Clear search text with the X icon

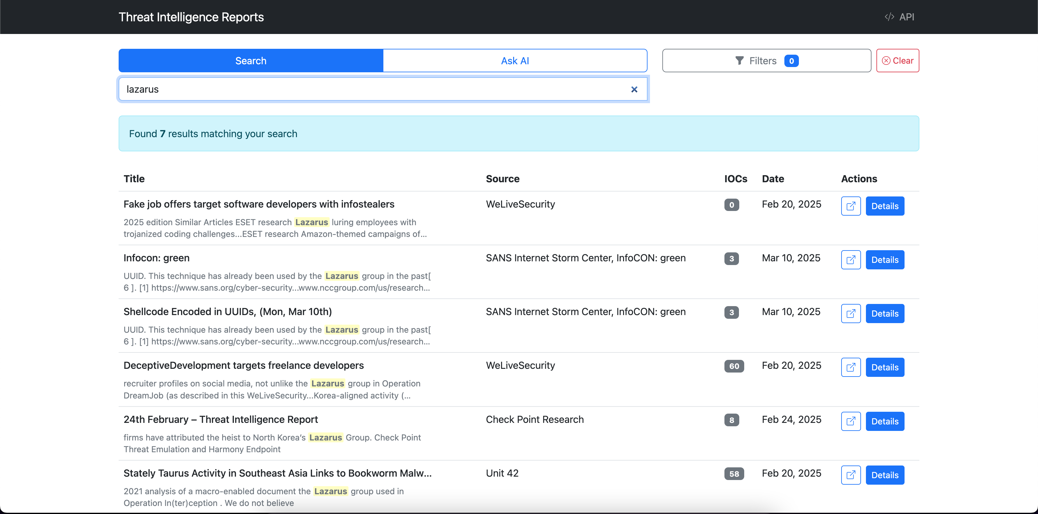click(x=634, y=90)
